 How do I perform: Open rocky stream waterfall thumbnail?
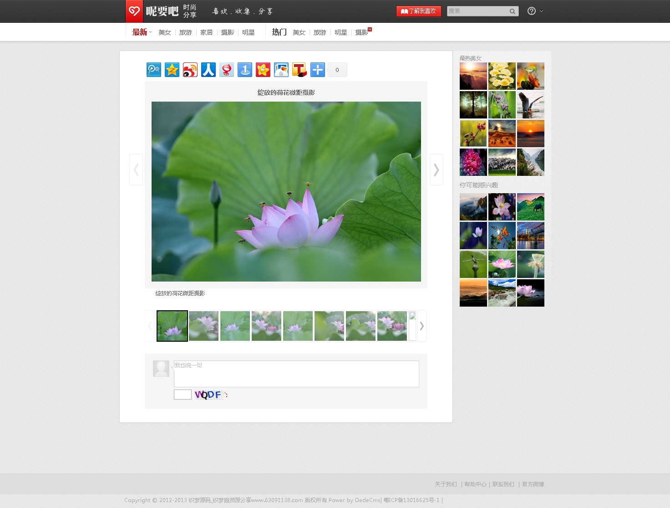(502, 293)
